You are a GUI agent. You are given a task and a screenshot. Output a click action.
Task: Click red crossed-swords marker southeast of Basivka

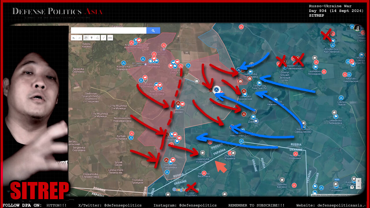click(294, 185)
